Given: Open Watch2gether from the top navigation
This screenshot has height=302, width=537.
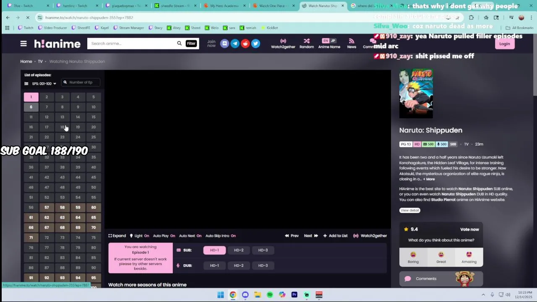Looking at the screenshot, I should tap(283, 44).
